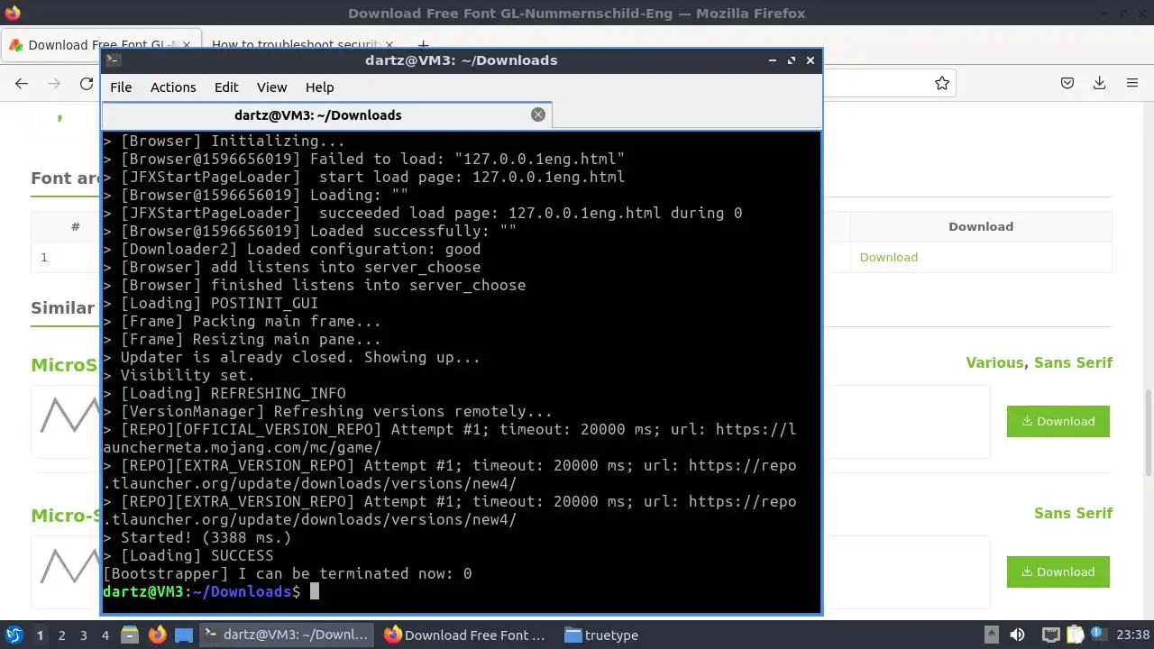The height and width of the screenshot is (649, 1154).
Task: Click the blue show desktop icon in taskbar
Action: point(184,635)
